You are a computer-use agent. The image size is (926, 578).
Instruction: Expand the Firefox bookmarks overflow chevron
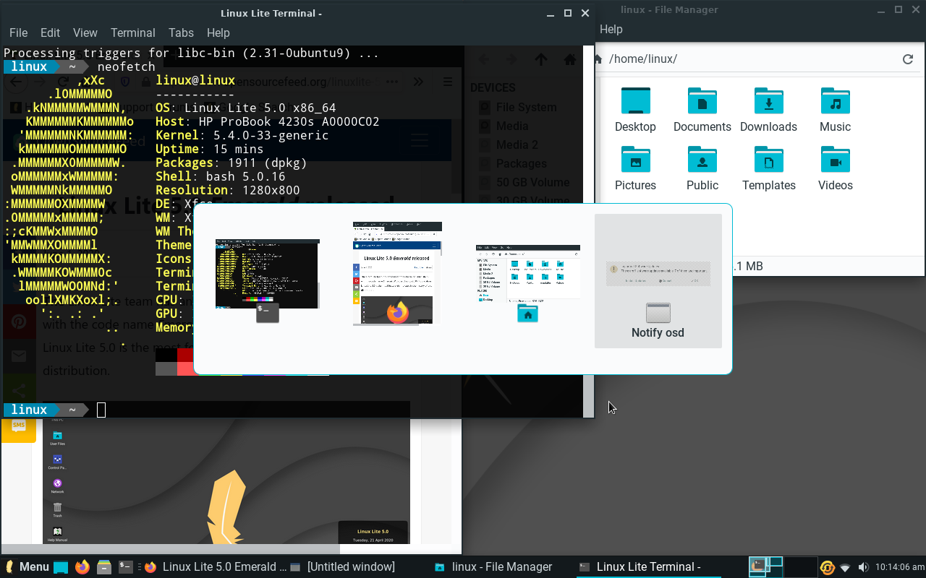(418, 82)
